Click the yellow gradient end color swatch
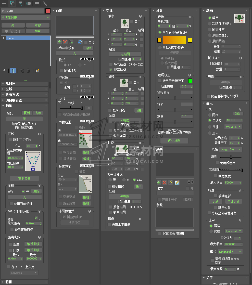 (190, 40)
